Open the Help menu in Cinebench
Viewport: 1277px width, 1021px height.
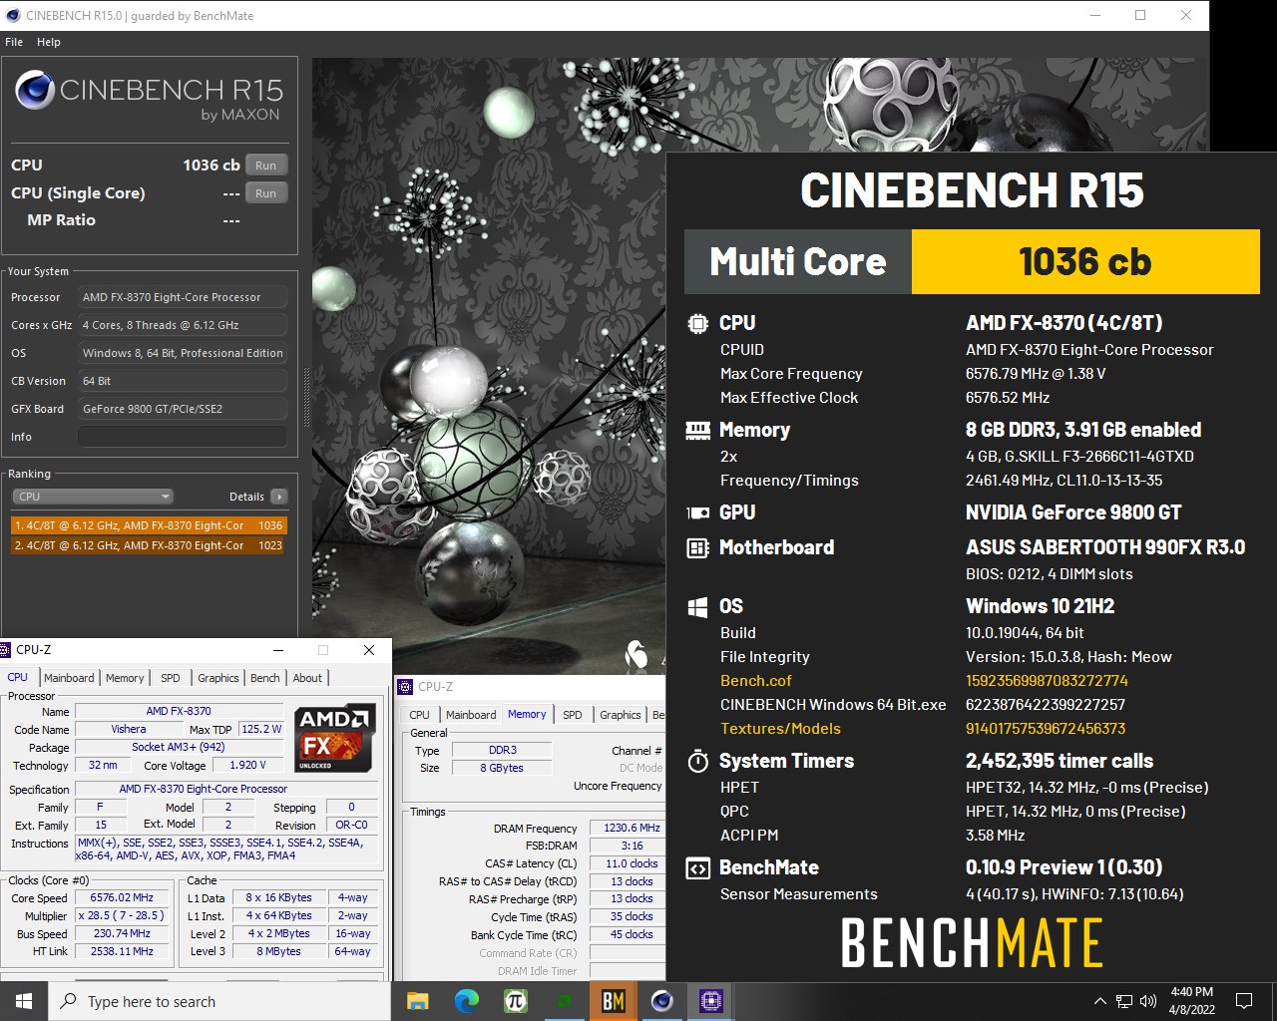[49, 42]
